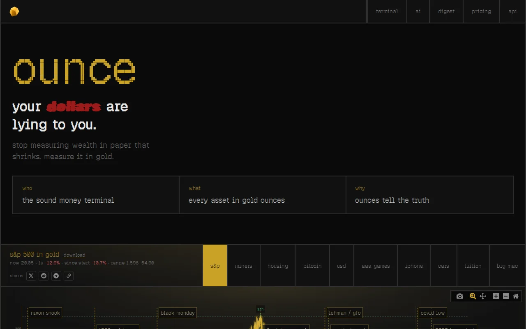The height and width of the screenshot is (329, 526).
Task: Select the chart zoom magnifier tool
Action: point(473,296)
